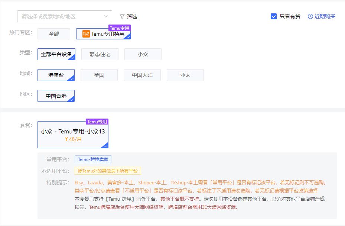Select the 中国香港 area
345x226 pixels.
[56, 96]
